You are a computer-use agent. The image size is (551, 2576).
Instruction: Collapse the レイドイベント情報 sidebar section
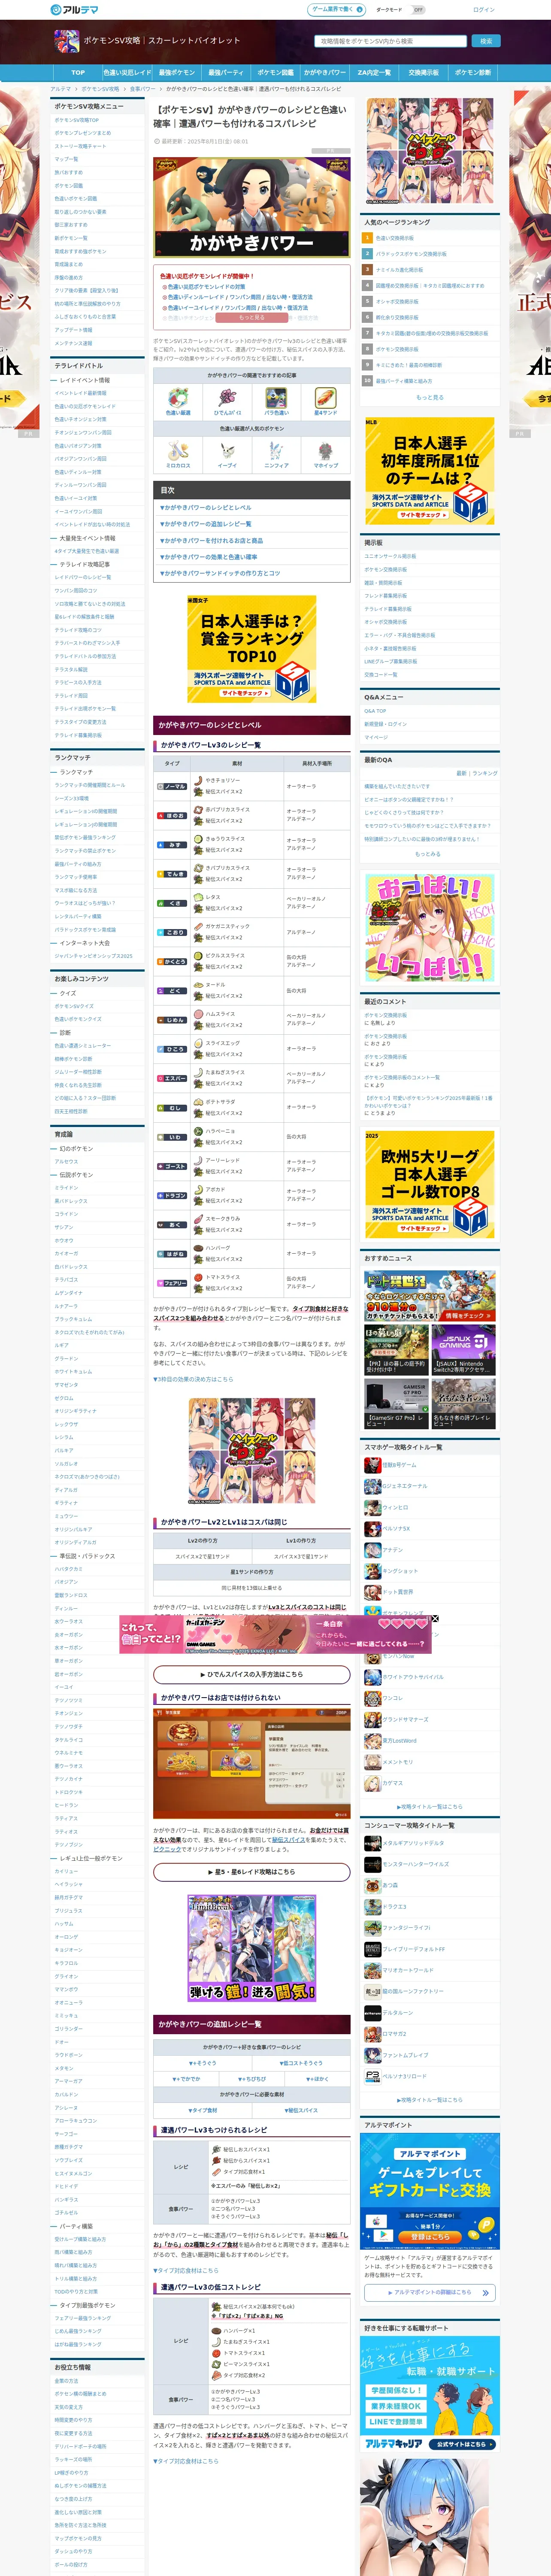[x=97, y=380]
